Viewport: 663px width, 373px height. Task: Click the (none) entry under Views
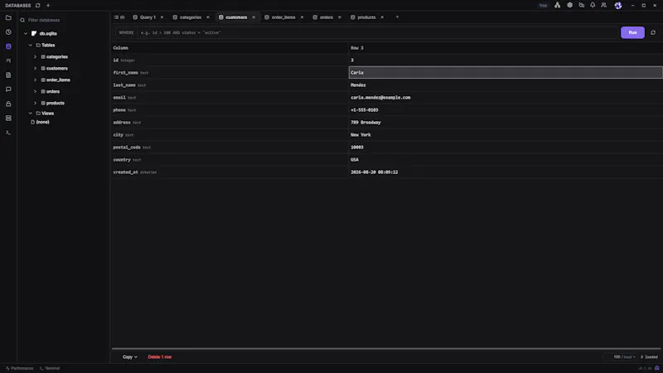click(40, 122)
